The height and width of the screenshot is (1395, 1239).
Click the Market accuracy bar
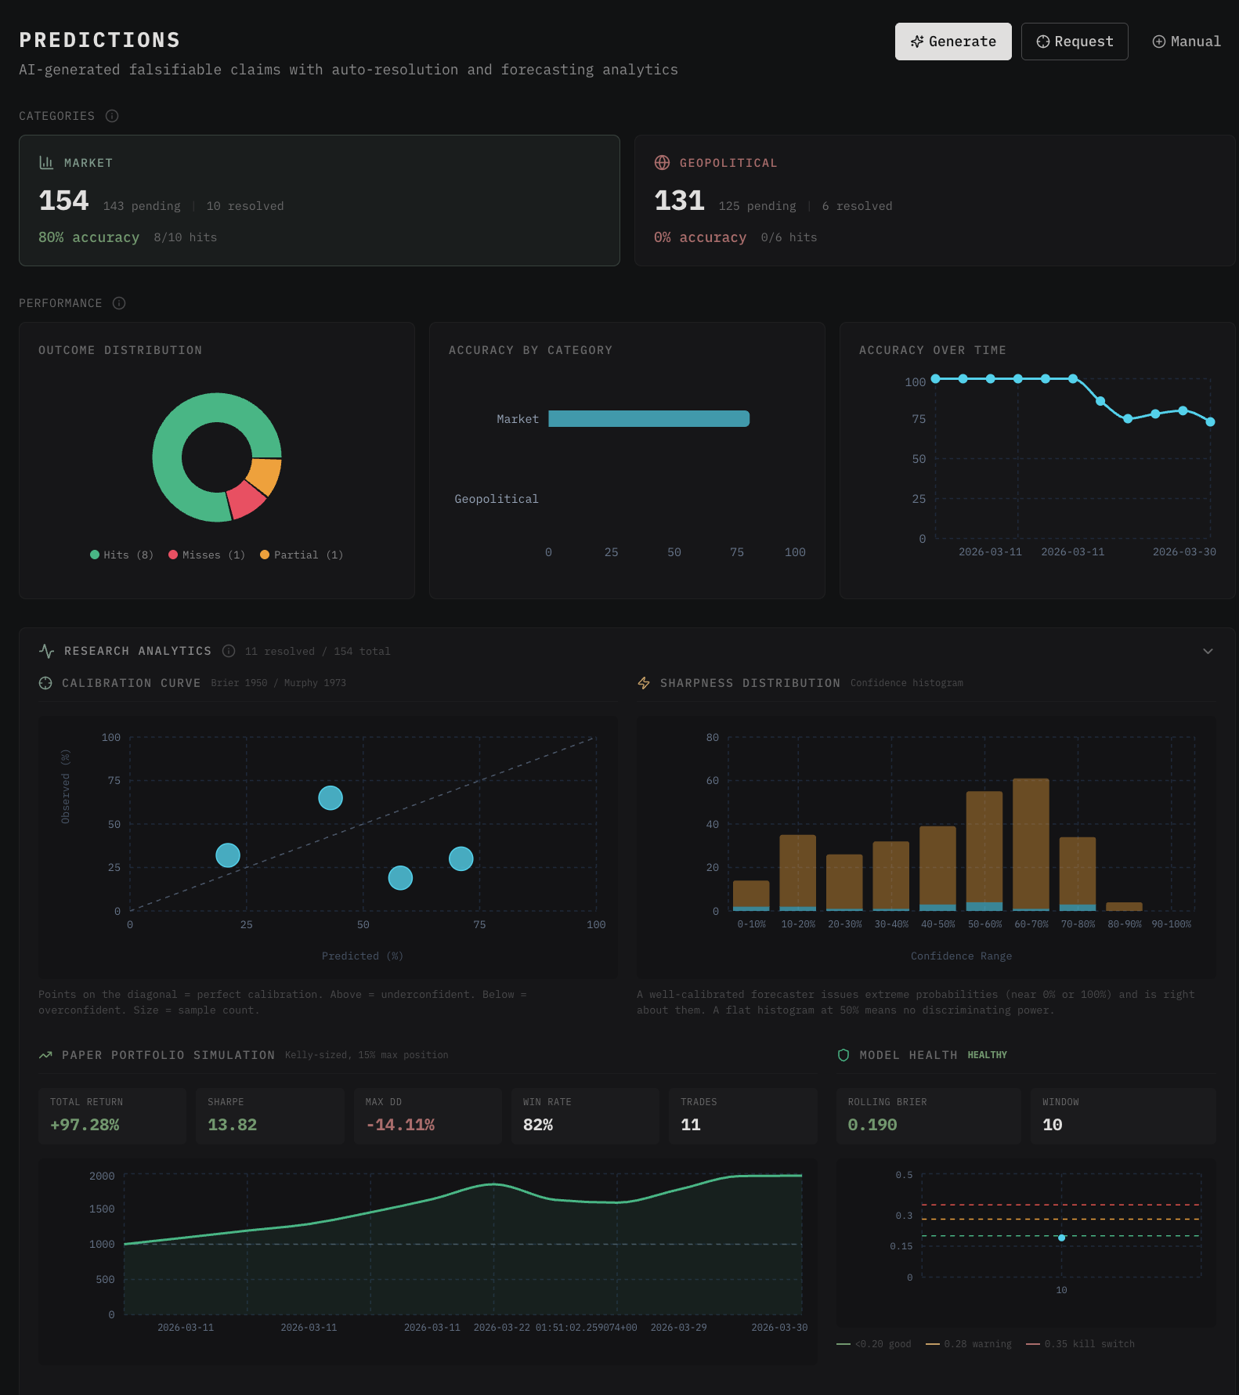pos(648,419)
